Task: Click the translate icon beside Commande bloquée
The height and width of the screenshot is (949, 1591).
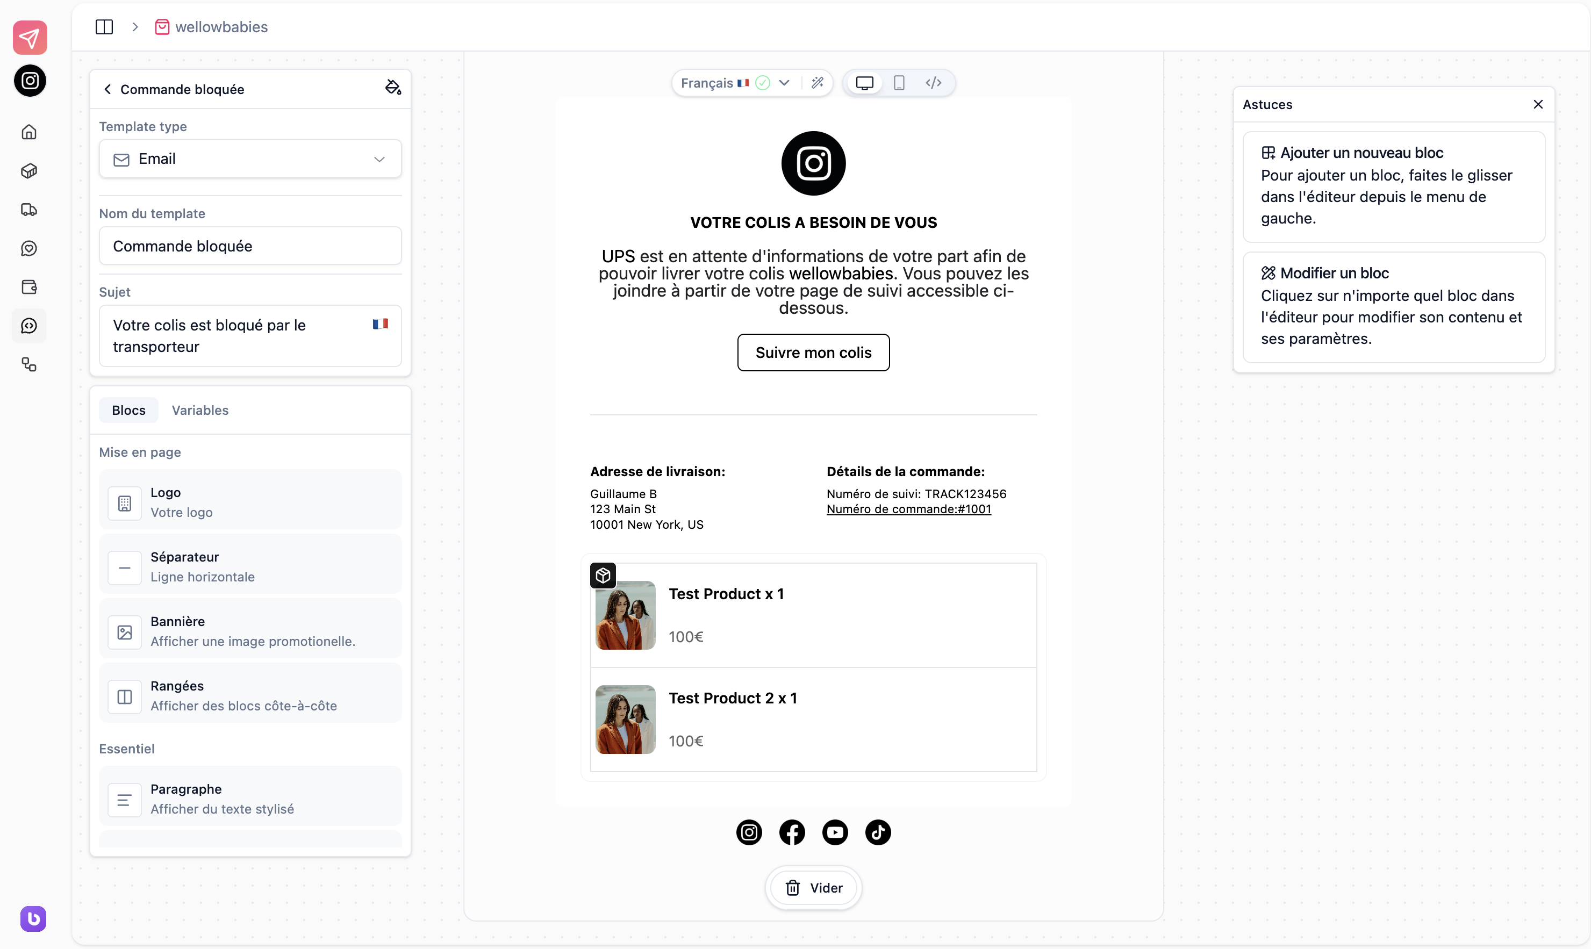Action: tap(392, 88)
